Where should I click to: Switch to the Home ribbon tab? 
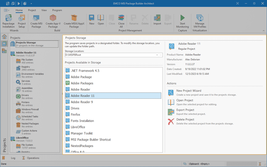coord(19,10)
